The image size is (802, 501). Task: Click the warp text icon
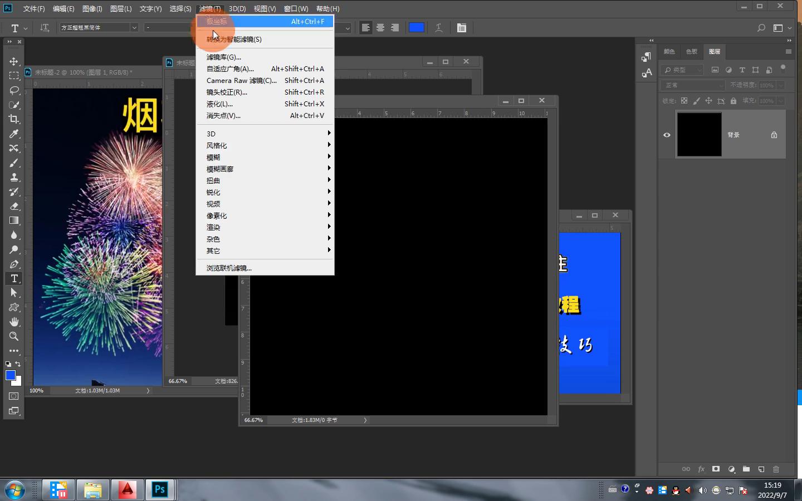pyautogui.click(x=439, y=28)
